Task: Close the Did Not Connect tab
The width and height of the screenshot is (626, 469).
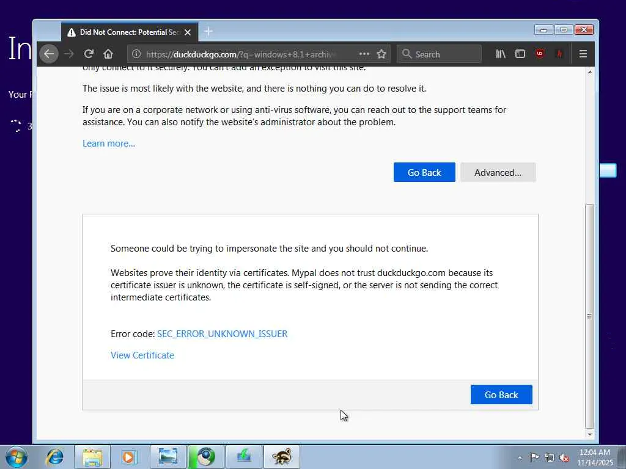Action: (188, 32)
